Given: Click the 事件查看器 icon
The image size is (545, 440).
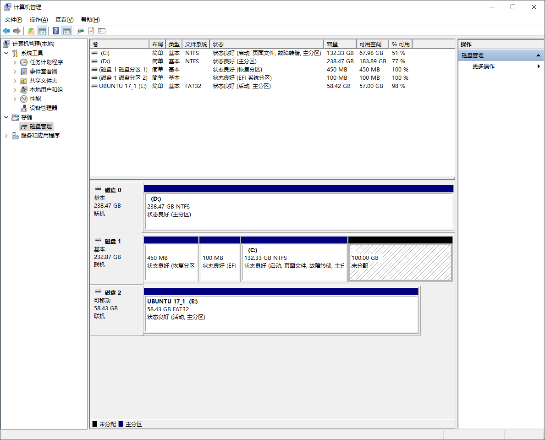Looking at the screenshot, I should click(24, 71).
